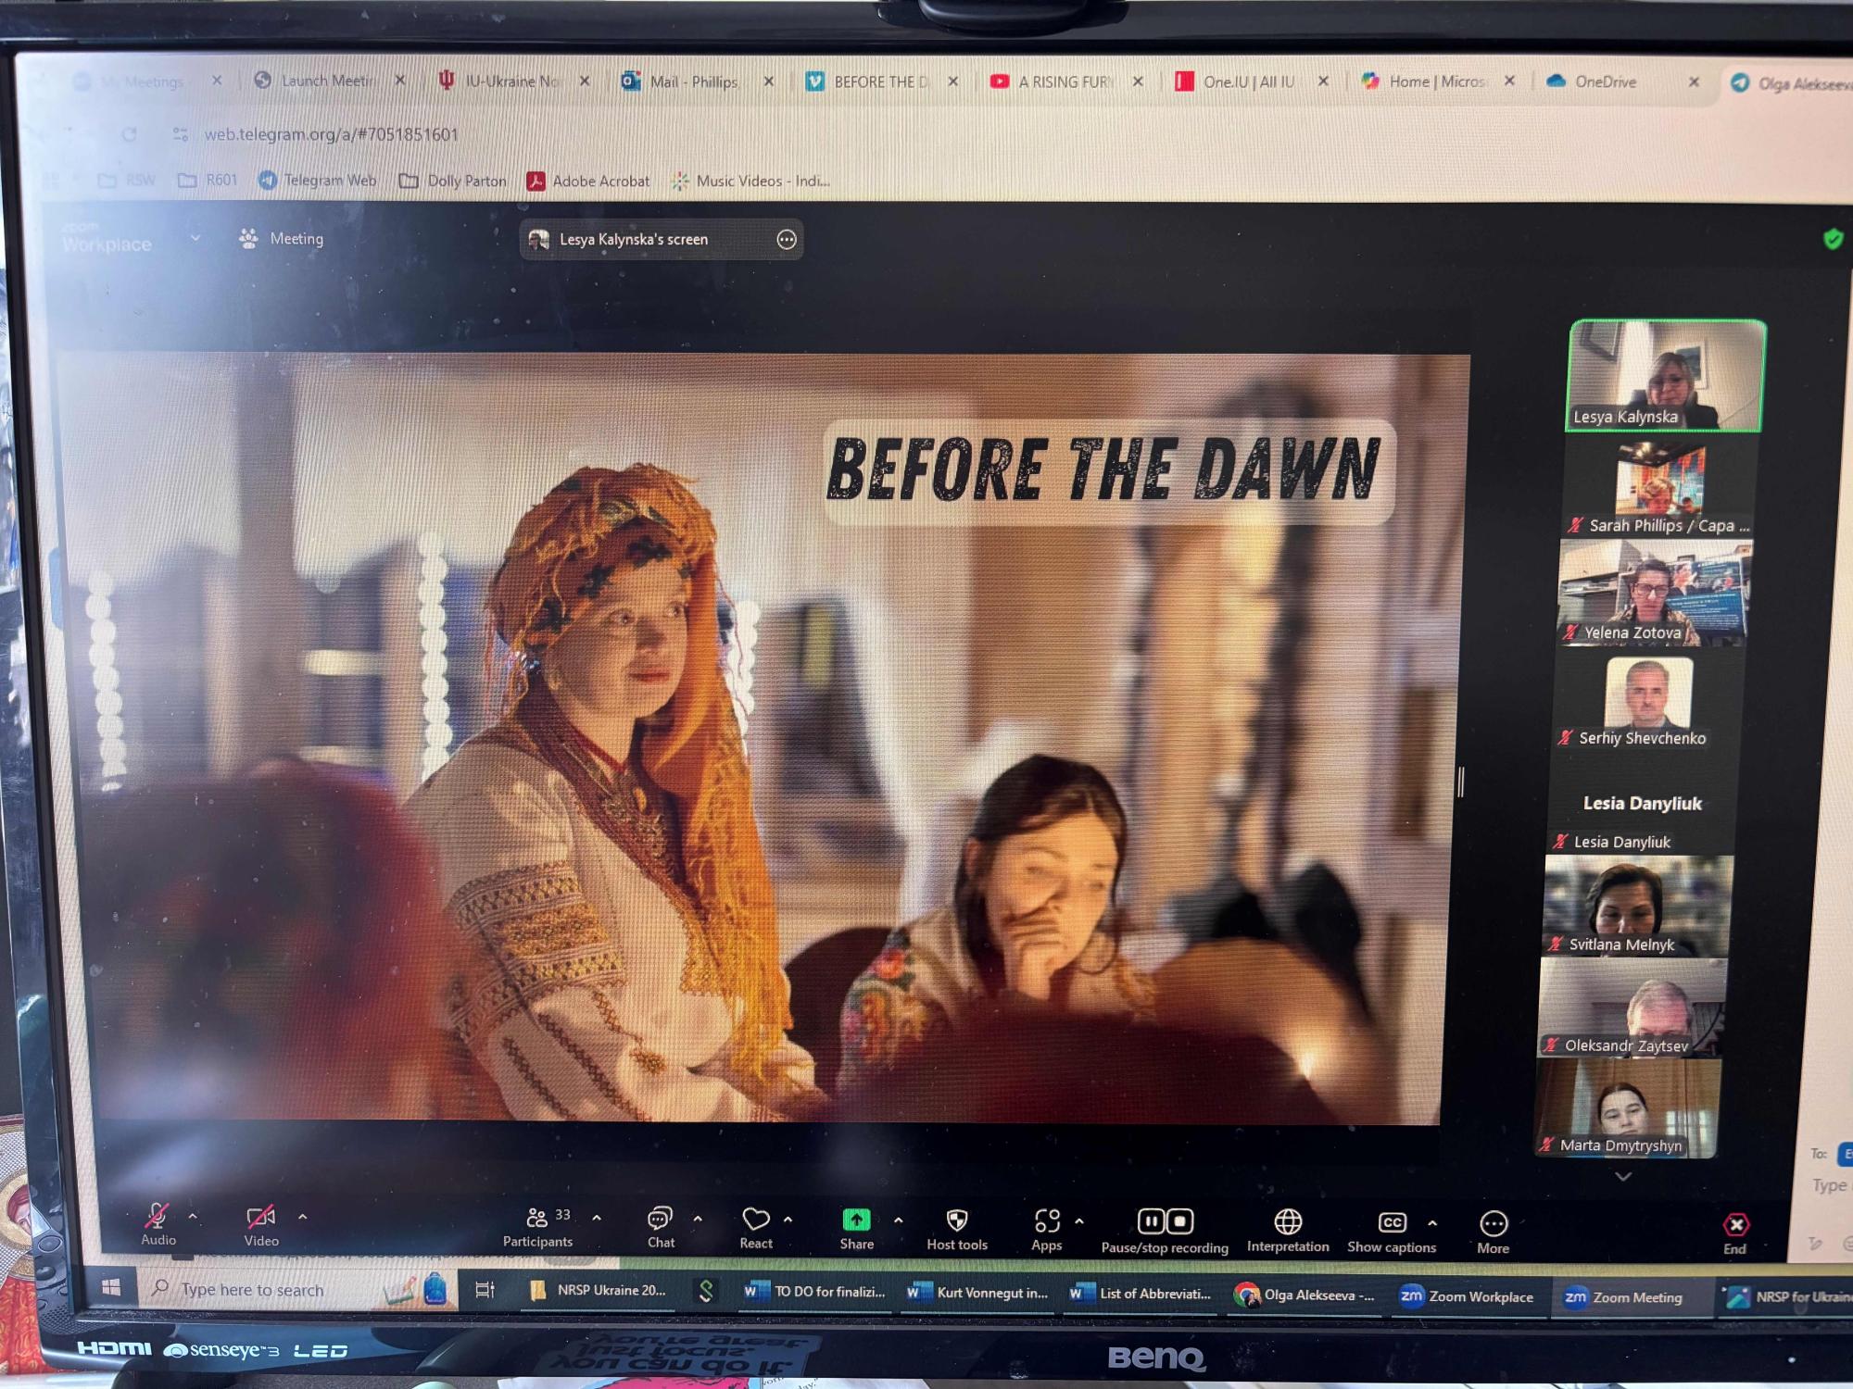1853x1389 pixels.
Task: Open the Dolly Parton bookmark folder
Action: point(453,181)
